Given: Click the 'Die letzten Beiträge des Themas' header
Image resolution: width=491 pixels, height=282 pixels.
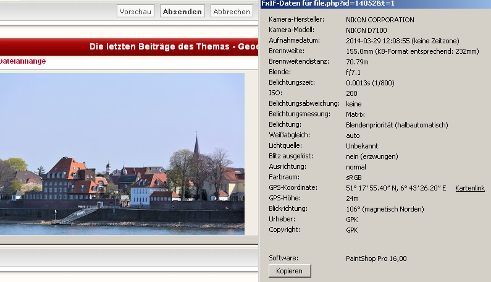Looking at the screenshot, I should tap(173, 46).
